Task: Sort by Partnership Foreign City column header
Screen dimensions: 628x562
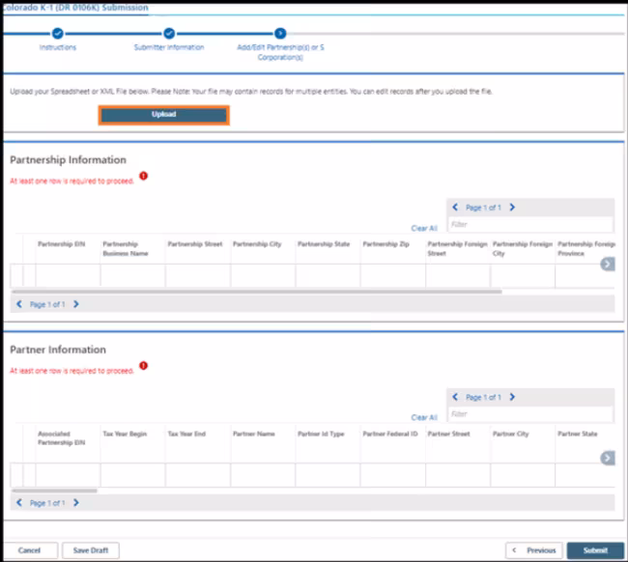Action: tap(523, 248)
